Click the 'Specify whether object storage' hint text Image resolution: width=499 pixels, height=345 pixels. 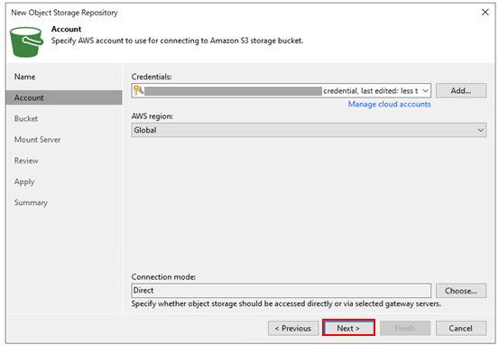[x=286, y=303]
